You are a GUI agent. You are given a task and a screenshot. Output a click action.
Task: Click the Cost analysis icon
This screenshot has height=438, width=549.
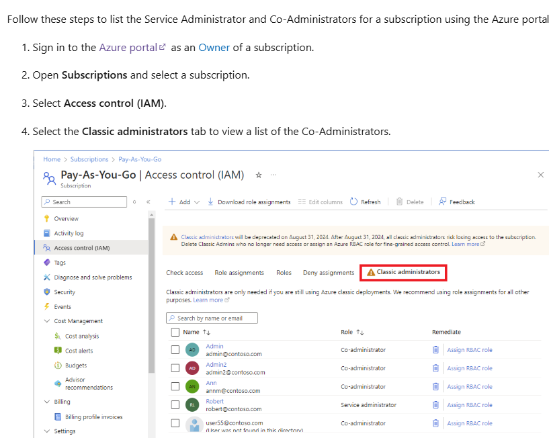(x=58, y=336)
